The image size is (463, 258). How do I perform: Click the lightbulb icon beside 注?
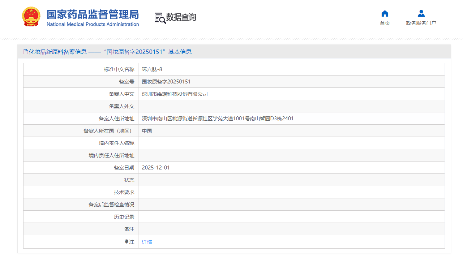point(127,242)
